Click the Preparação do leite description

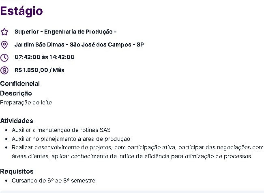(x=26, y=102)
